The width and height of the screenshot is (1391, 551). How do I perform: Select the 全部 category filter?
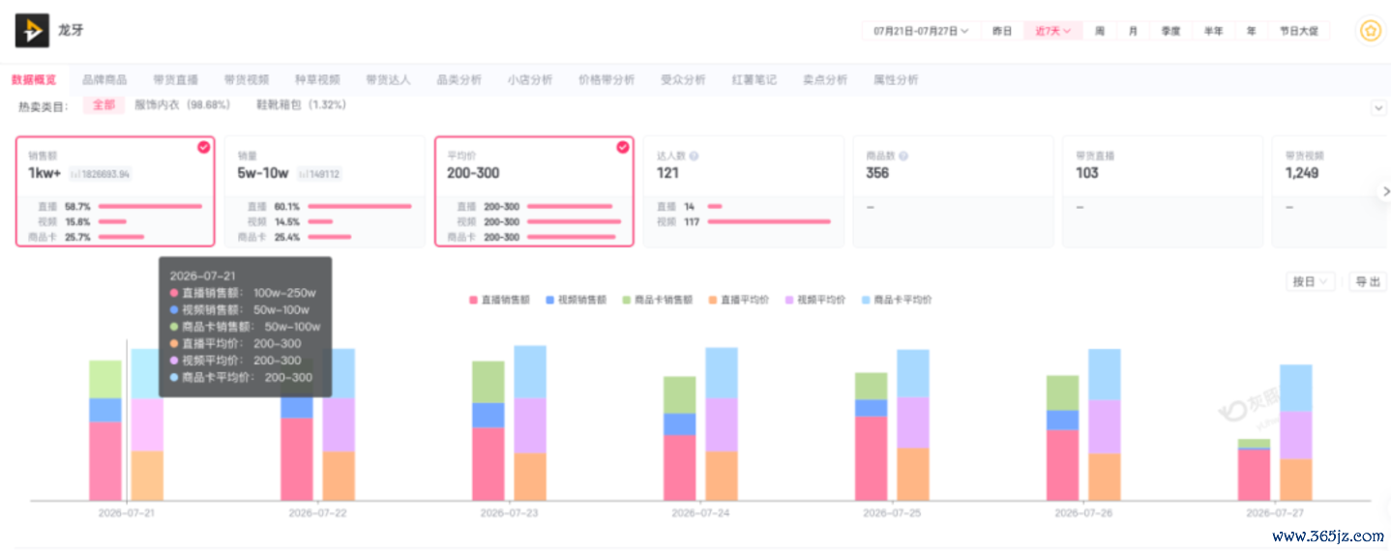[104, 104]
